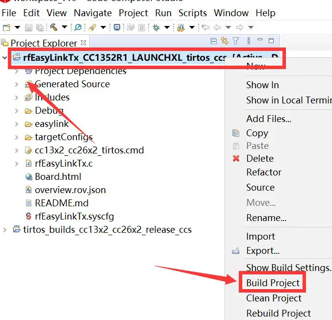Open dropdown arrow next to Build hammer
Viewport: 332px width, 320px height.
pyautogui.click(x=64, y=27)
